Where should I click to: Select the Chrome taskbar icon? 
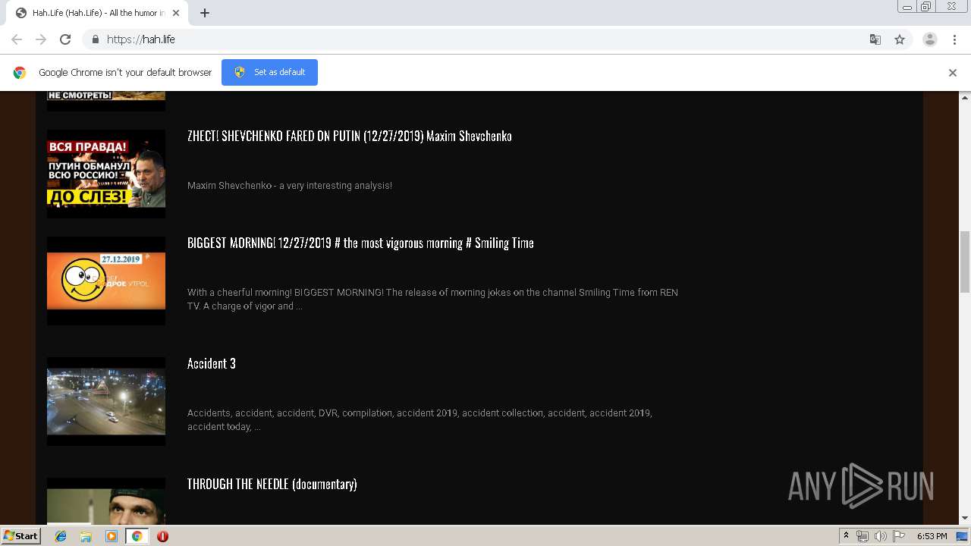pos(137,536)
